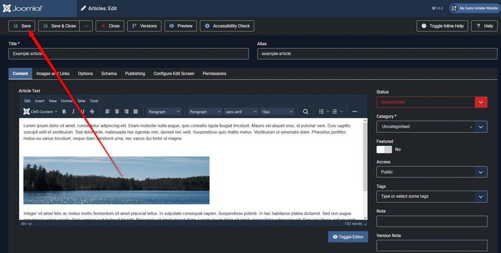Open the editor Edit menu
Screen dimensions: 501x253
coord(28,101)
